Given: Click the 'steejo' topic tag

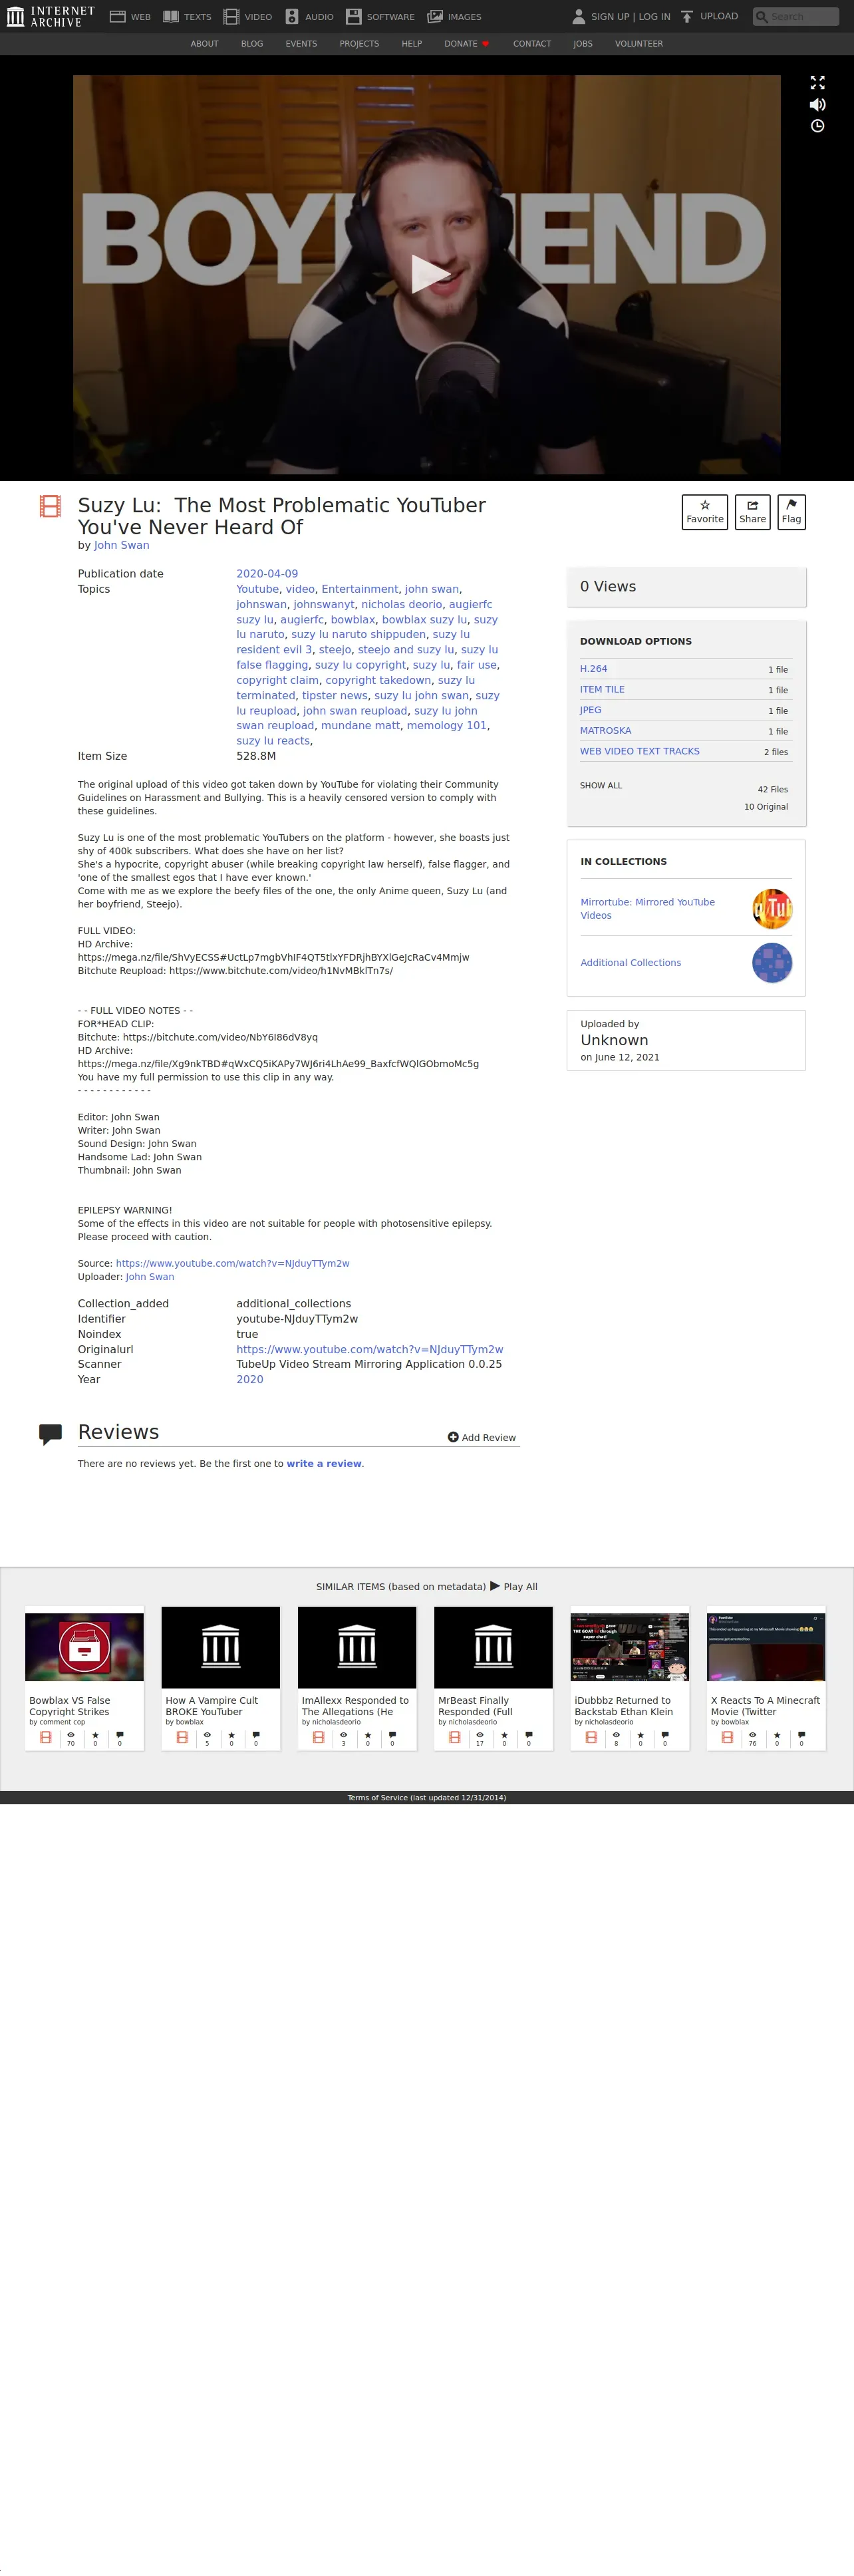Looking at the screenshot, I should [x=335, y=650].
